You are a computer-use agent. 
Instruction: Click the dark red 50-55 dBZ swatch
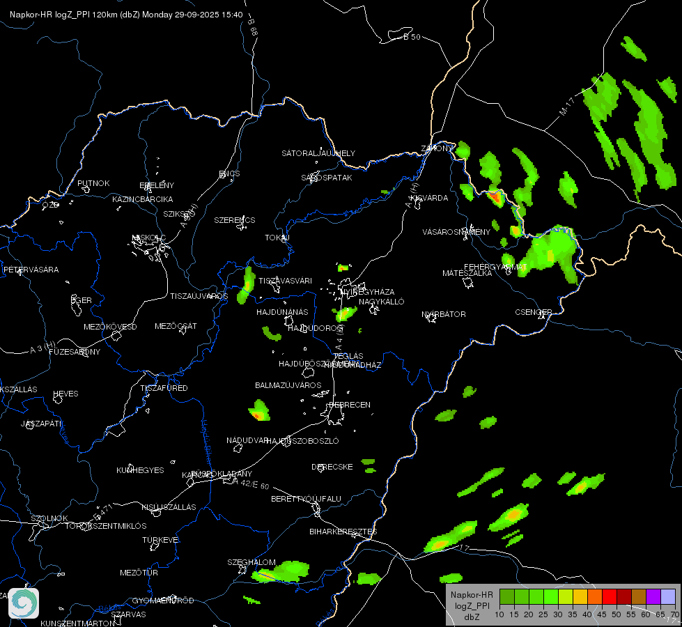[625, 597]
